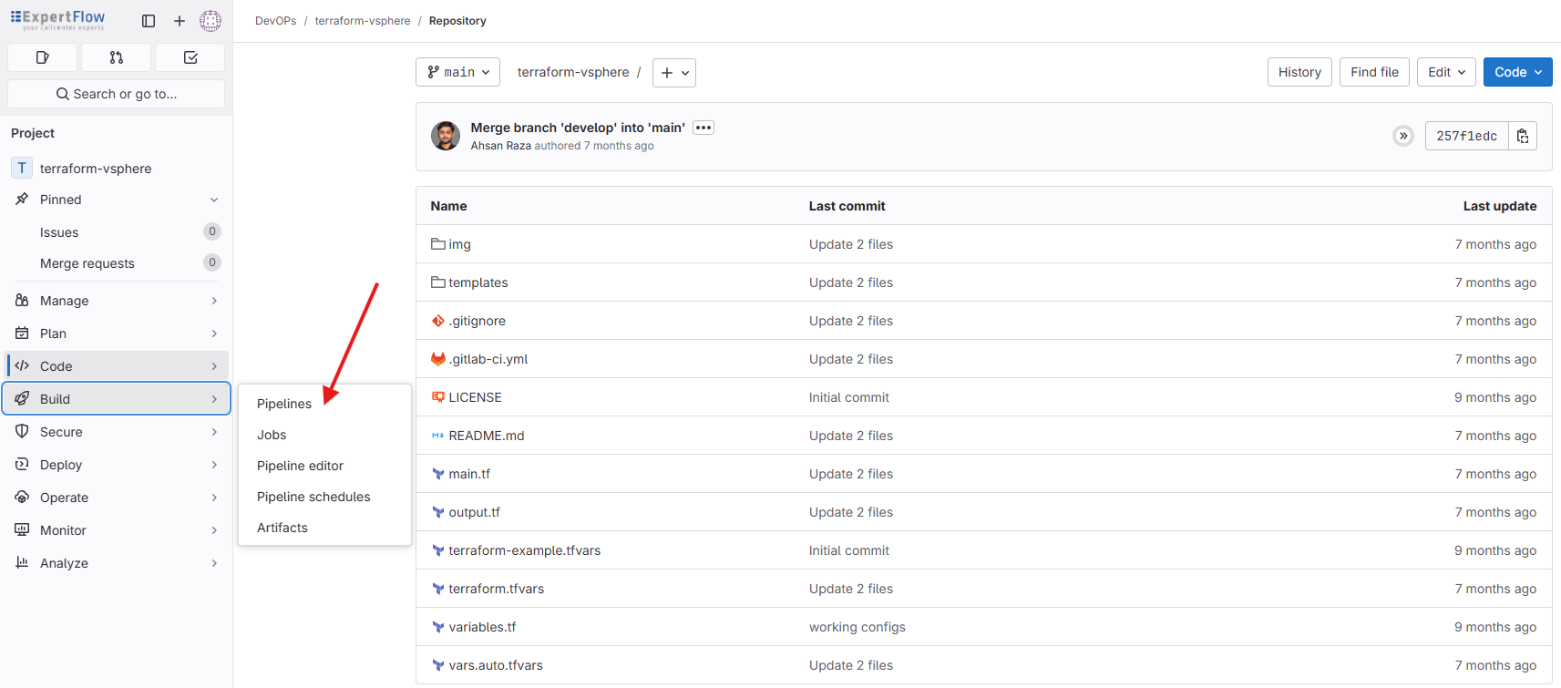
Task: Expand the Code download dropdown
Action: [1517, 72]
